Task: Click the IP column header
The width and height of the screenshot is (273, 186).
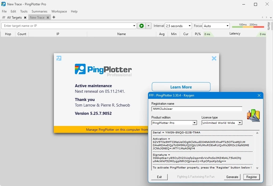Action: [58, 34]
